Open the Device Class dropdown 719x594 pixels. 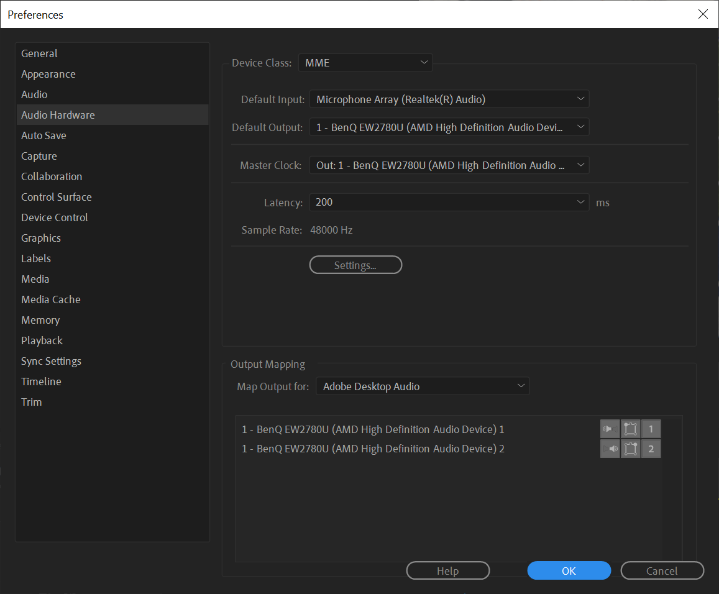coord(365,62)
